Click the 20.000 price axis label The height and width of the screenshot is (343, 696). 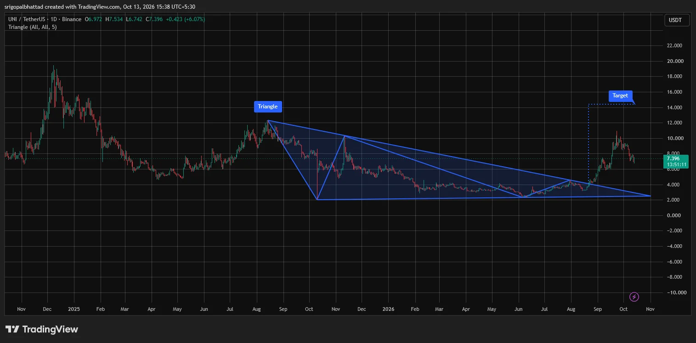(674, 61)
